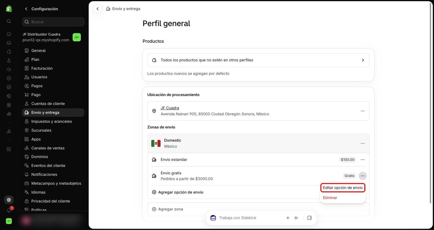Expand Todos los productos row chevron
This screenshot has height=230, width=434.
click(363, 60)
